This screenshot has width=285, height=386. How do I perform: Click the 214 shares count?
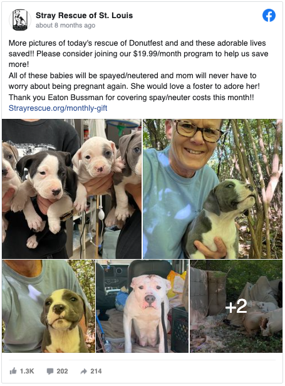pos(96,371)
